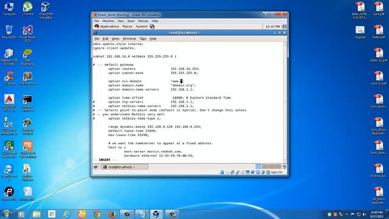Click 'domain.org' text in terminal
Image resolution: width=389 pixels, height=219 pixels.
(183, 85)
